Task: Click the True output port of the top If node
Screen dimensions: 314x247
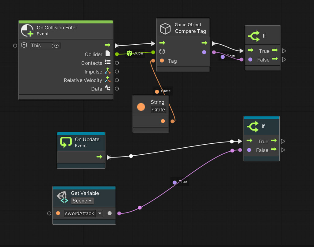Action: click(275, 51)
